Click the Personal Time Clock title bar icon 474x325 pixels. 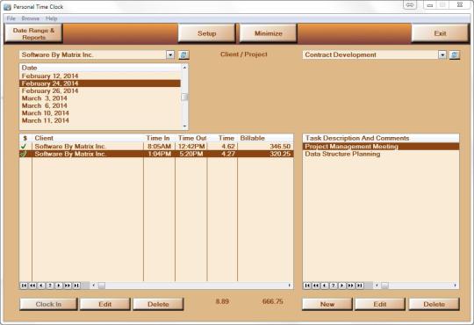[7, 7]
